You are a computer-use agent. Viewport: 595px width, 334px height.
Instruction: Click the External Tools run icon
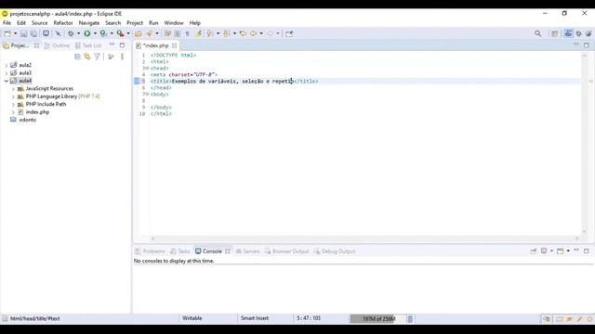(120, 33)
